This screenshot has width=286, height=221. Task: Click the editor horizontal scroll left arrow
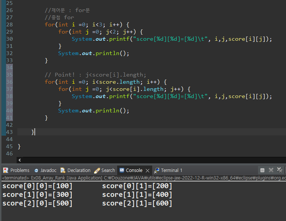point(20,160)
